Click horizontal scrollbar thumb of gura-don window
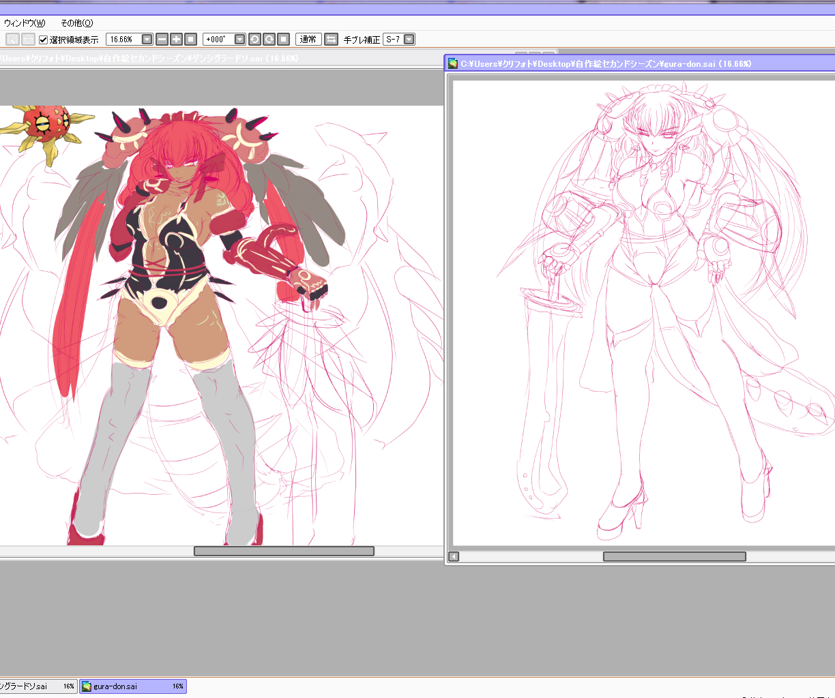This screenshot has height=698, width=835. pos(674,556)
